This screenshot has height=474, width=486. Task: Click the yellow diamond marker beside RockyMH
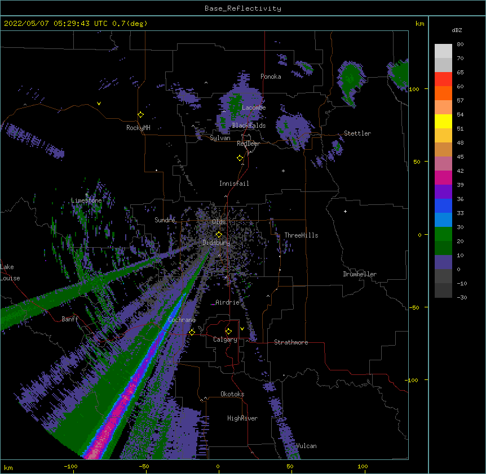[x=141, y=115]
